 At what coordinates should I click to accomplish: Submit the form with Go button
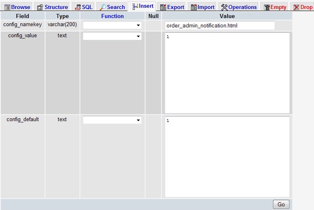pyautogui.click(x=281, y=204)
